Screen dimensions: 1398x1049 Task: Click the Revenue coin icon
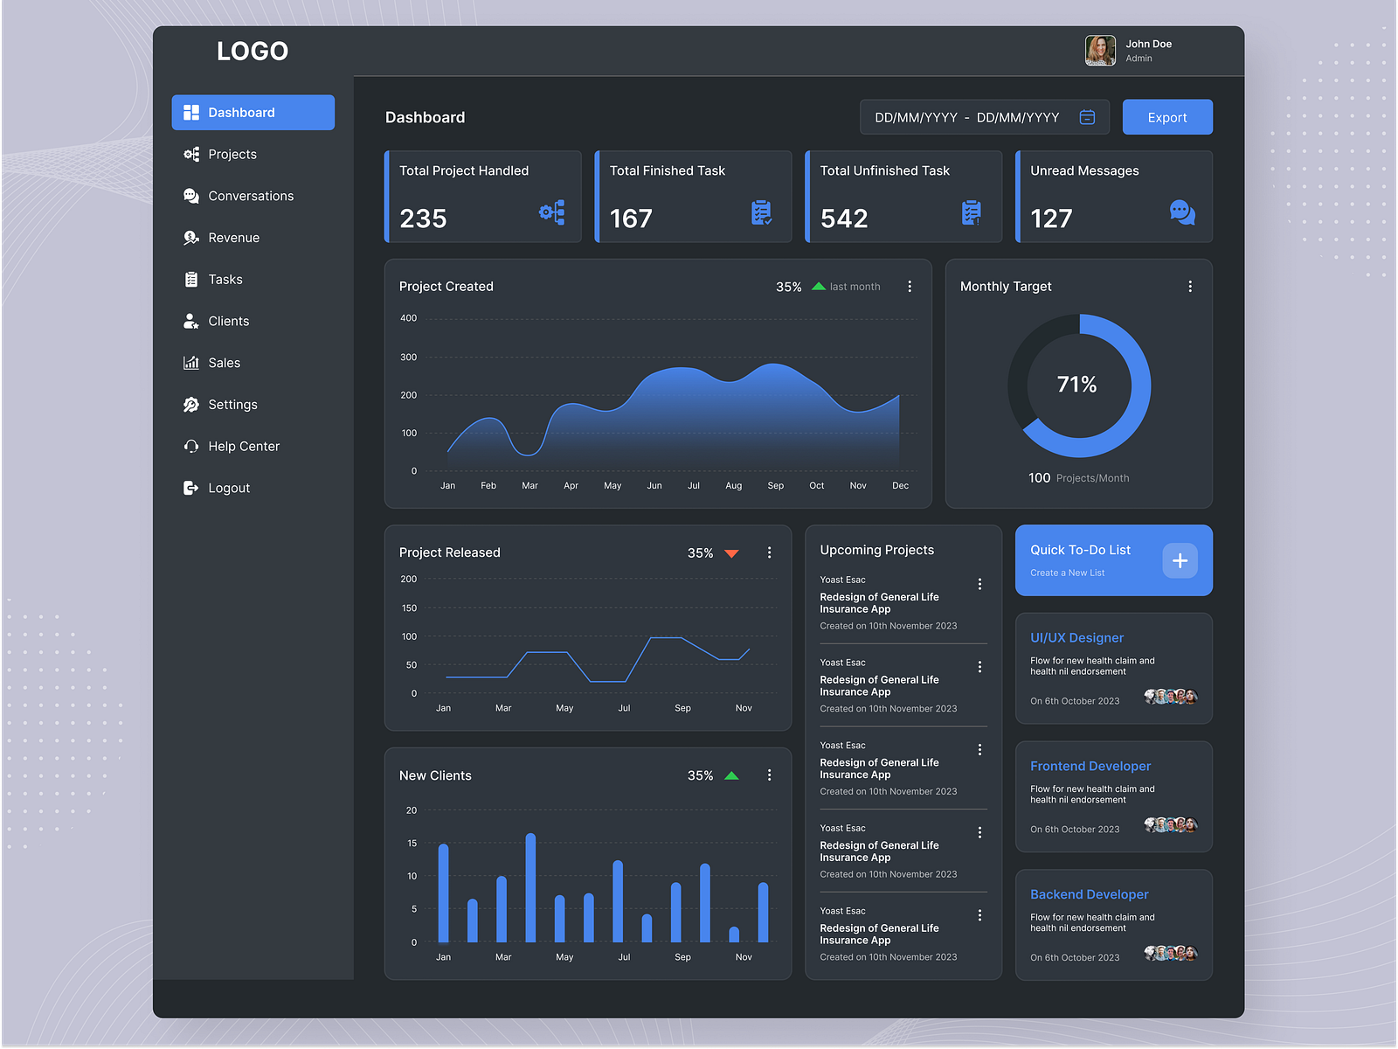click(191, 237)
